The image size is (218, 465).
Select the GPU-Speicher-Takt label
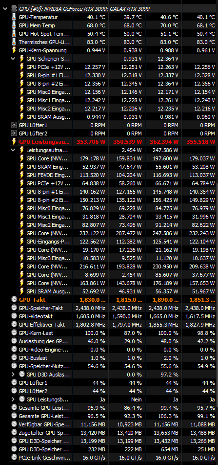(x=41, y=308)
